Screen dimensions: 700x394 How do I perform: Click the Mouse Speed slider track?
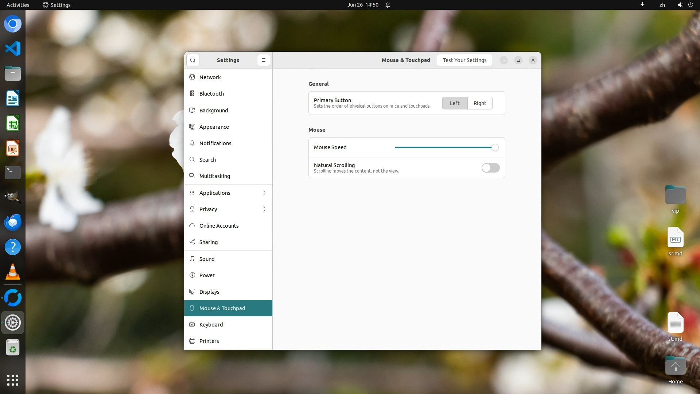tap(443, 147)
